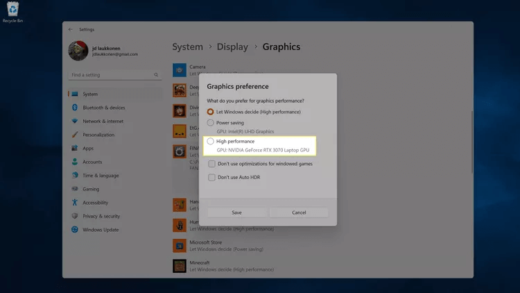This screenshot has height=293, width=520.
Task: Click the Camera app icon
Action: tap(180, 70)
